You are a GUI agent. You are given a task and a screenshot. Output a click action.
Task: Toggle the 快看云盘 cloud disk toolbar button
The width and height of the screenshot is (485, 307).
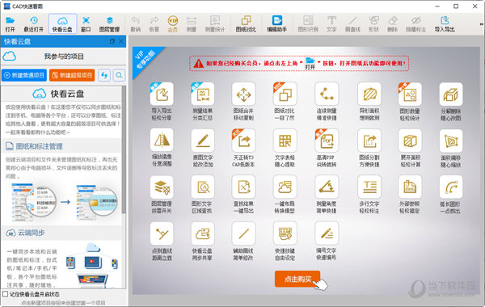pos(62,24)
